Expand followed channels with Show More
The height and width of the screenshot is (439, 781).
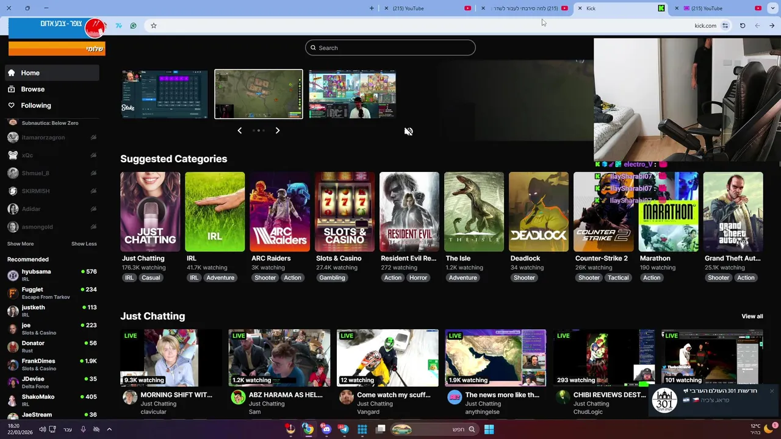pos(20,244)
